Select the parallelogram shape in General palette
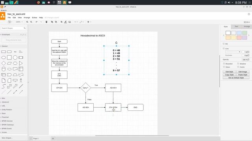 click(x=9, y=63)
